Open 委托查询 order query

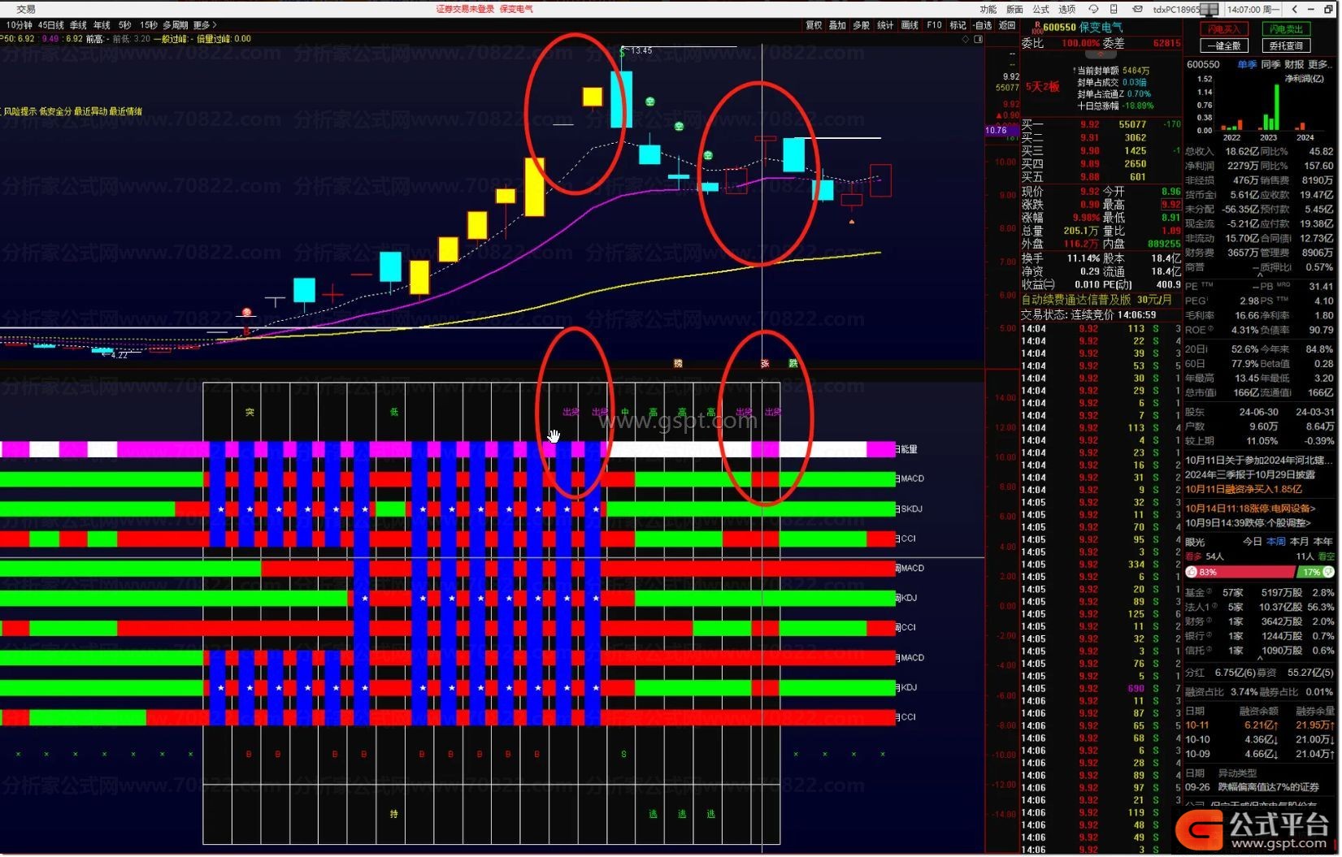click(1286, 46)
